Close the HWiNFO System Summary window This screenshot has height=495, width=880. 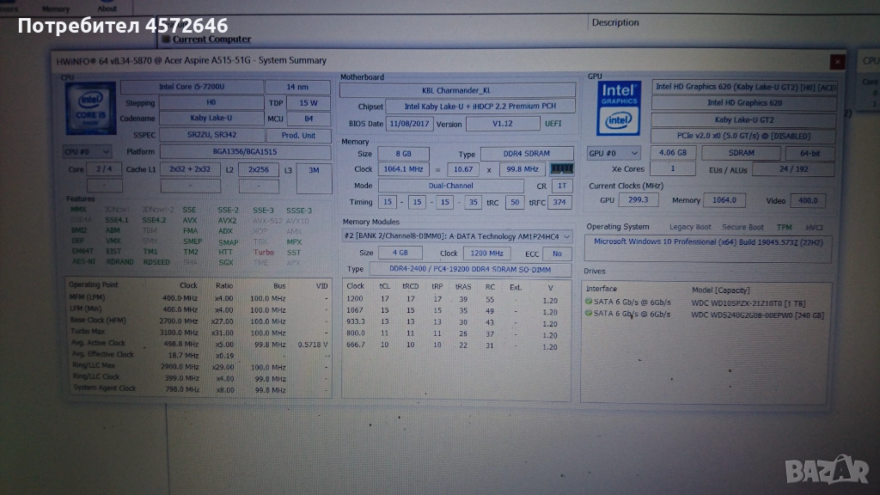836,62
